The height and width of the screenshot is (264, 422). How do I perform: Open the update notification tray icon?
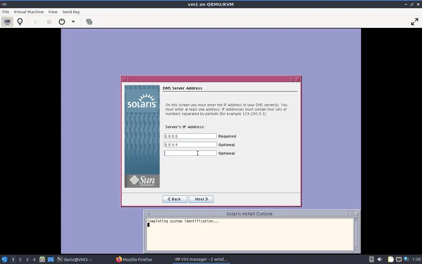406,259
